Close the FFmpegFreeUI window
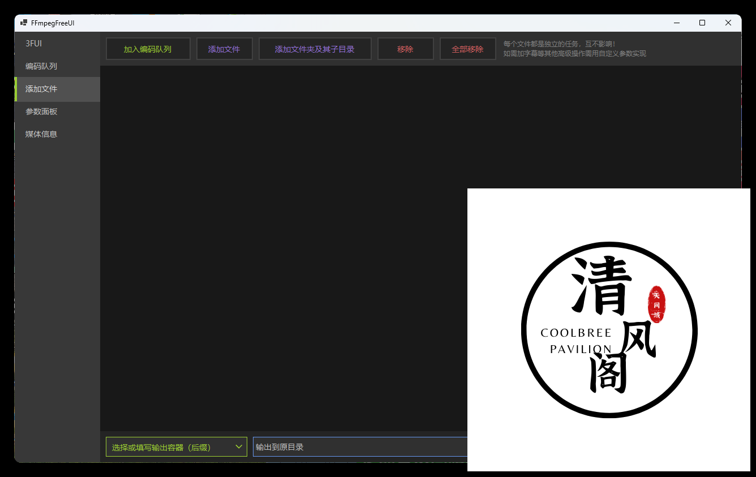 pyautogui.click(x=728, y=23)
